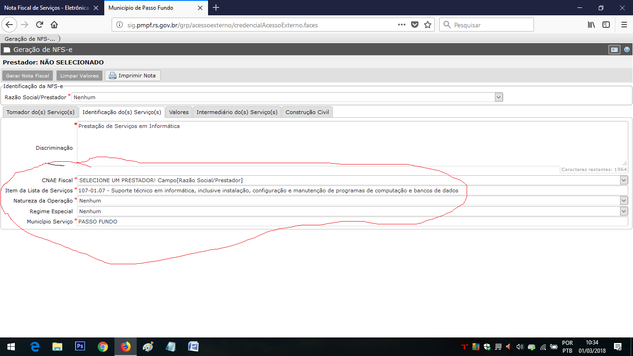
Task: Focus the Pesquisar search box
Action: tap(486, 25)
